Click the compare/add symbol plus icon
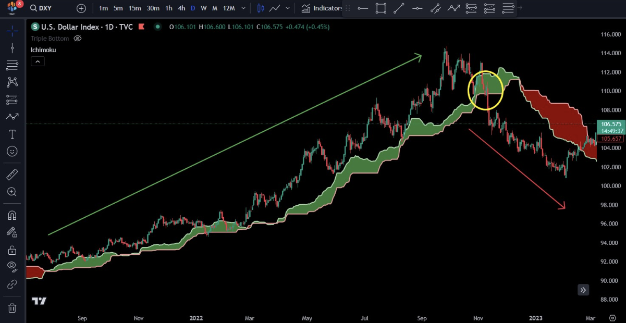The image size is (626, 323). click(x=81, y=8)
